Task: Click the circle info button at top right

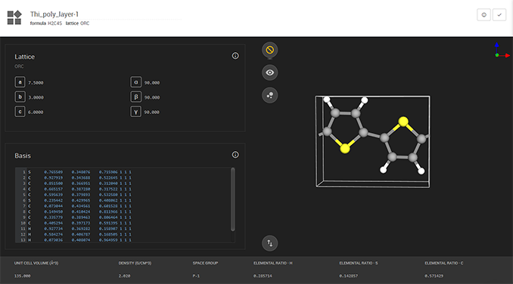Action: (484, 14)
